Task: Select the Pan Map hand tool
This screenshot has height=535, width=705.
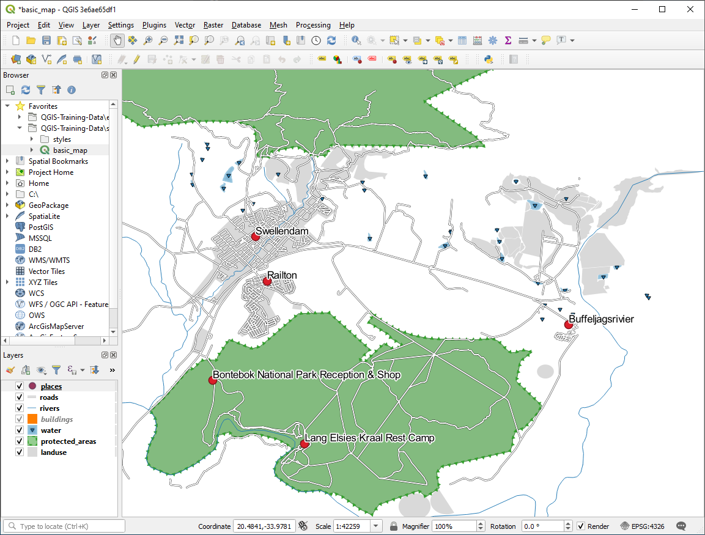Action: pos(117,40)
